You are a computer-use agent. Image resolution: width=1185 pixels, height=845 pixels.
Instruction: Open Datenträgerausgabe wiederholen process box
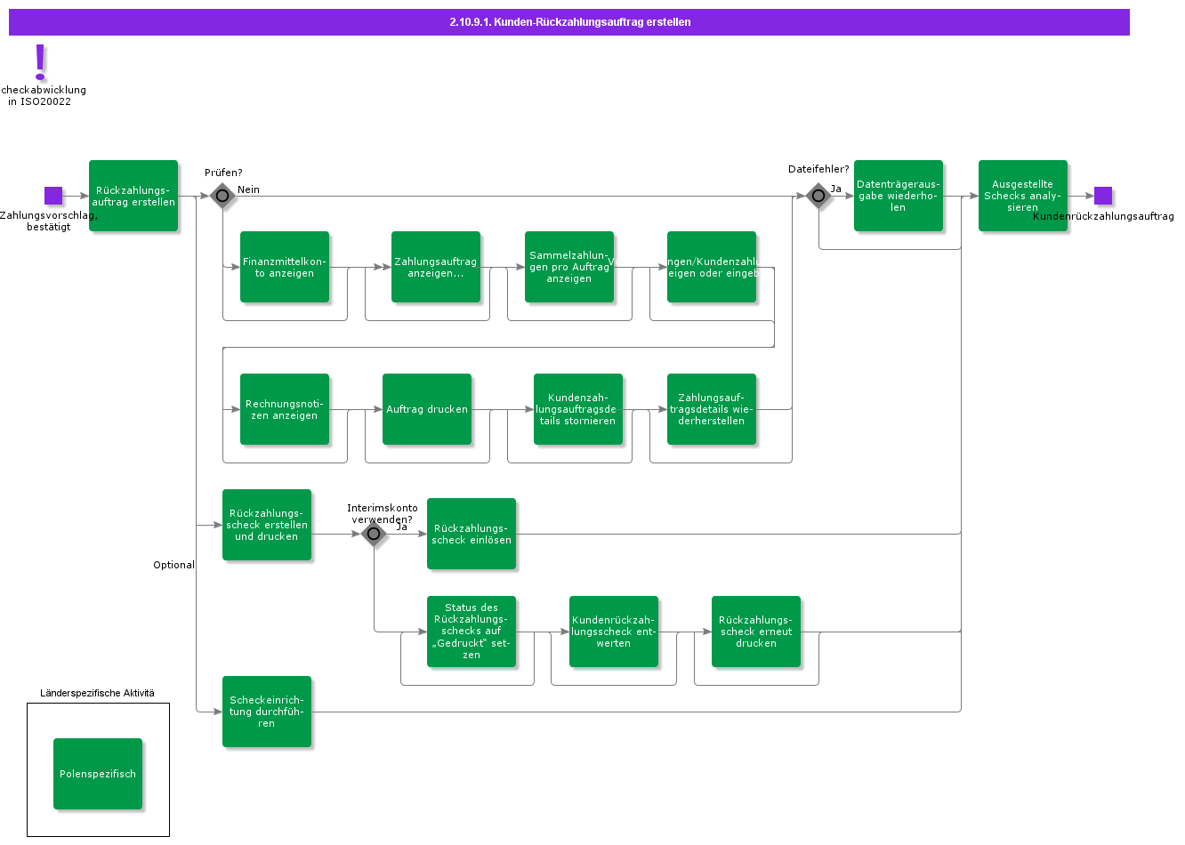(x=899, y=196)
